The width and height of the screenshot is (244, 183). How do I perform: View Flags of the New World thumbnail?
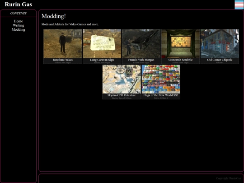161,79
